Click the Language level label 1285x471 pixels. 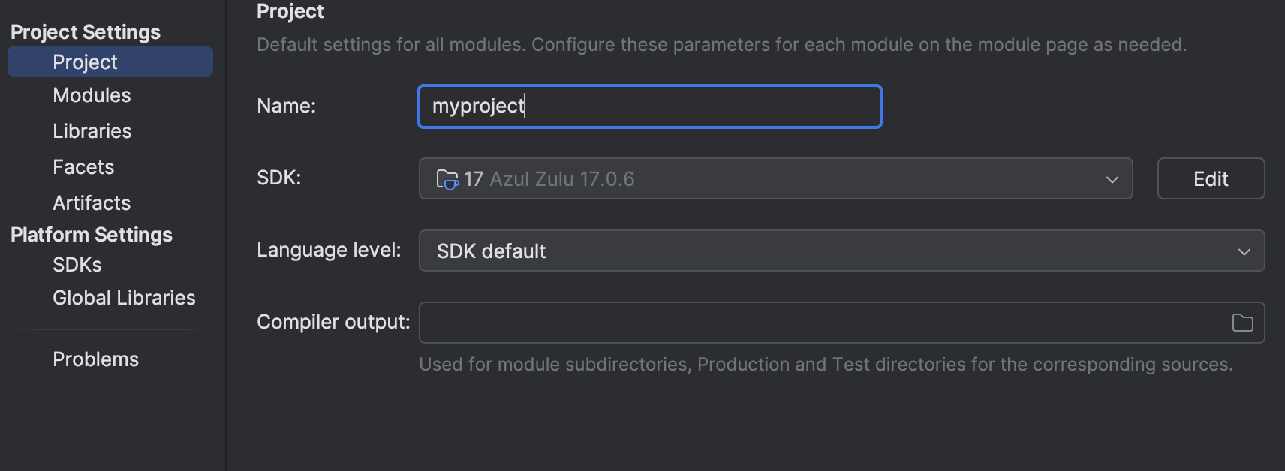329,250
